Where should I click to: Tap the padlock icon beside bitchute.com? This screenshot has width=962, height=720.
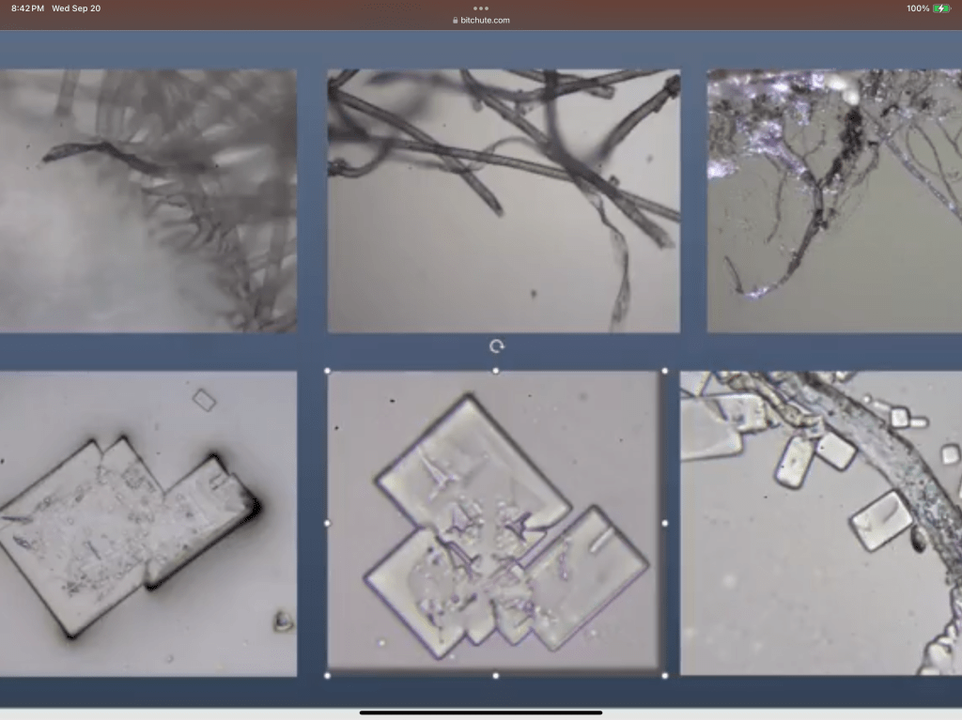(x=456, y=20)
